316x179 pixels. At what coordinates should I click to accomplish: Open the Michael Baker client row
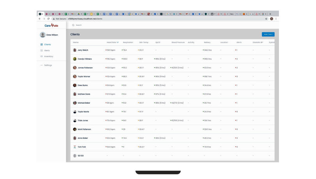[84, 103]
